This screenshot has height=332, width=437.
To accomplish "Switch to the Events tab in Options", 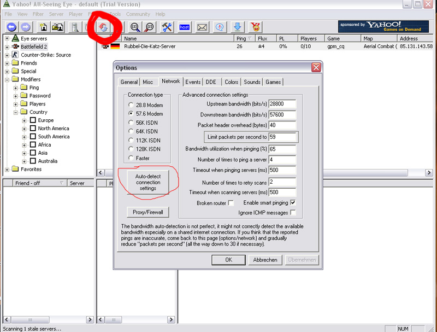I will click(x=193, y=82).
